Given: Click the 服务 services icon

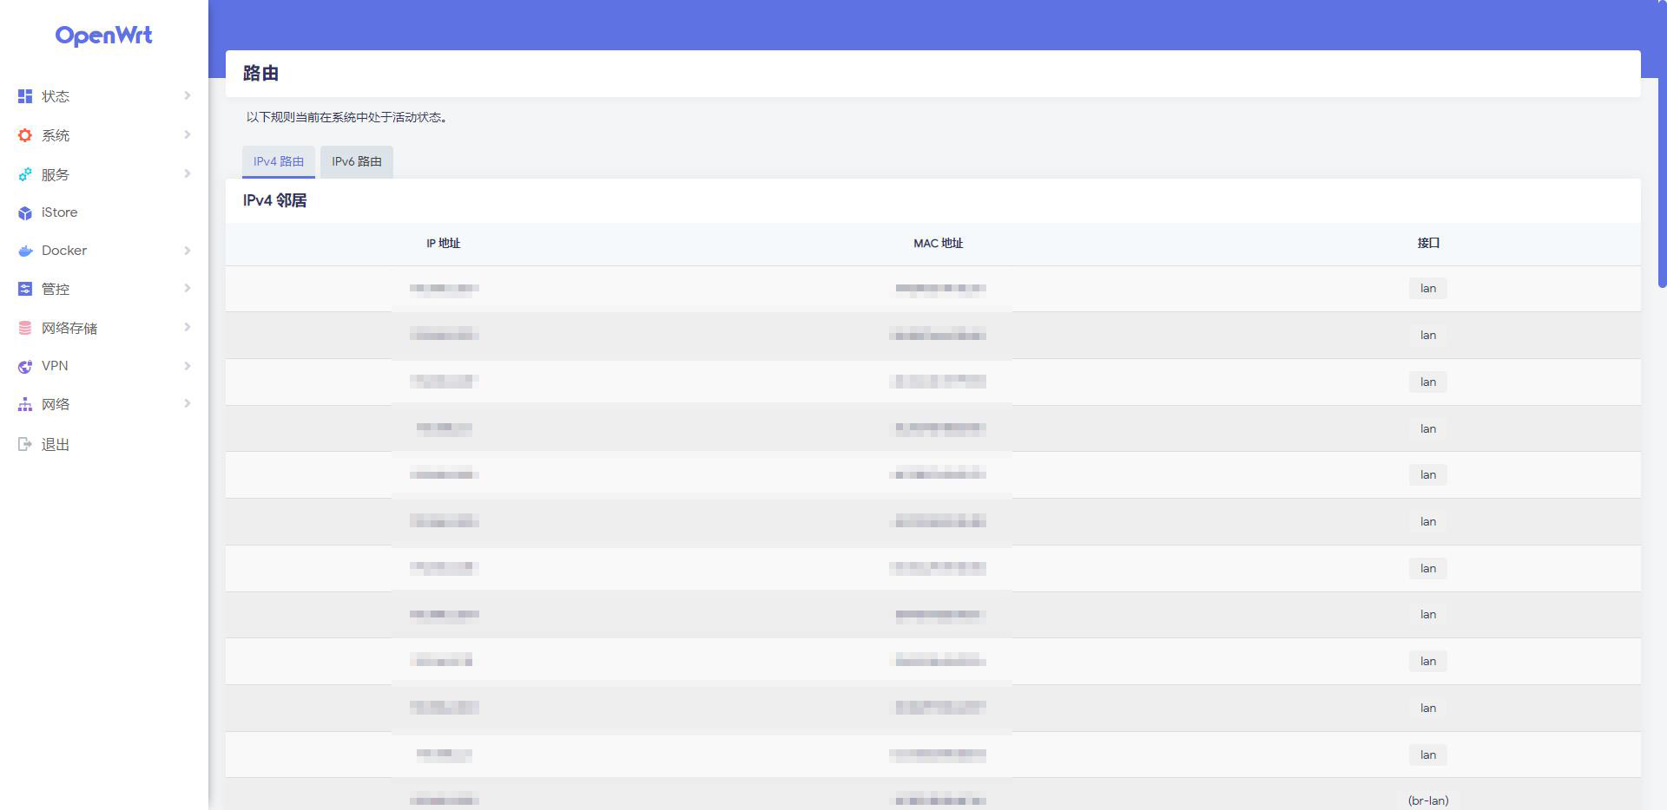Looking at the screenshot, I should pyautogui.click(x=25, y=174).
